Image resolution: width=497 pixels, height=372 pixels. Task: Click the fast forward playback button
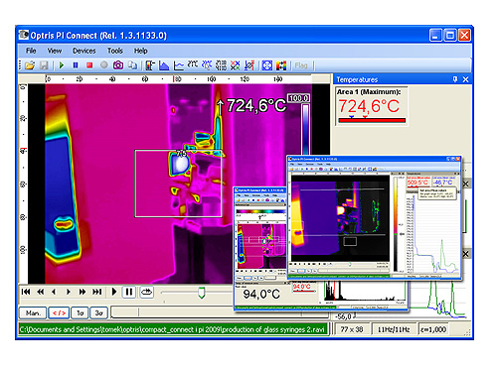83,292
